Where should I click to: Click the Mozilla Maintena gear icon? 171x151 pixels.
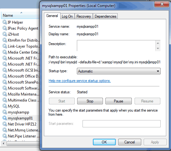[5, 94]
